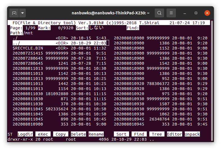
Task: Click the Mark 0/9320 counter
Action: pos(56,28)
